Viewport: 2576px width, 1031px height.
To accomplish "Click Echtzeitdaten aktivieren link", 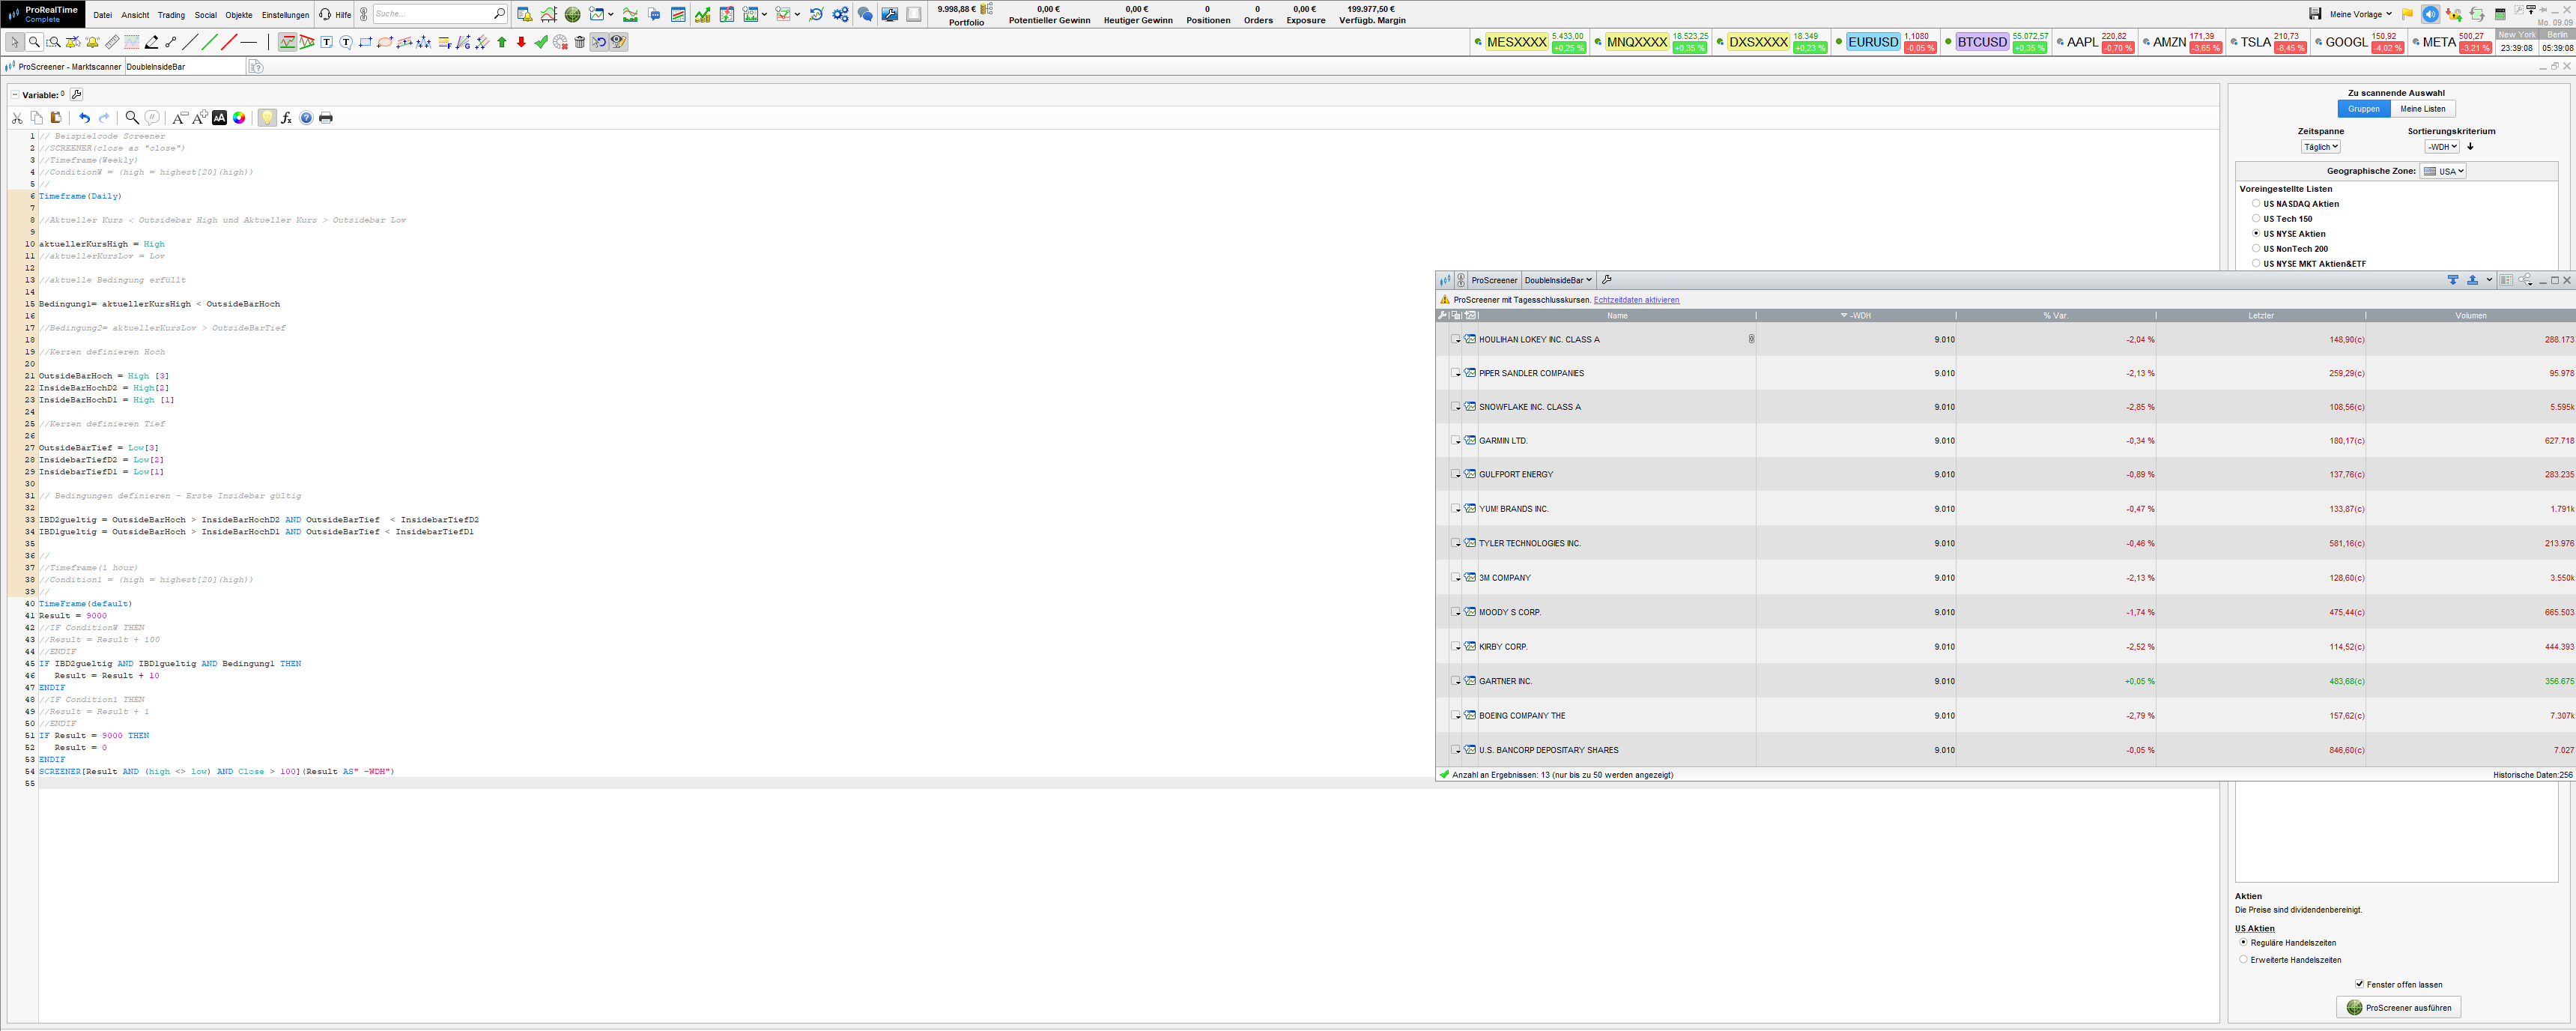I will [x=1636, y=300].
